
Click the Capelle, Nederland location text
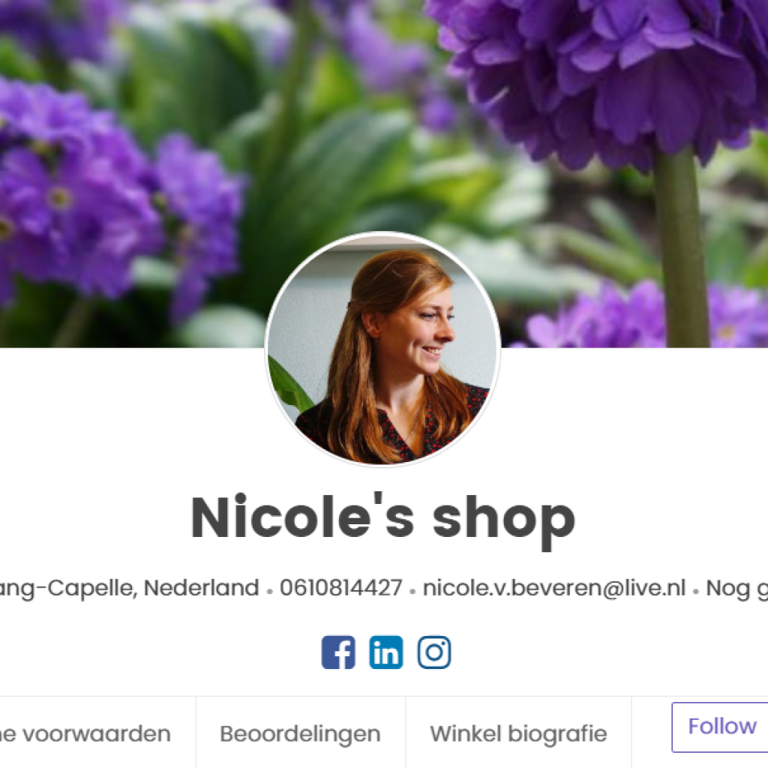click(129, 588)
